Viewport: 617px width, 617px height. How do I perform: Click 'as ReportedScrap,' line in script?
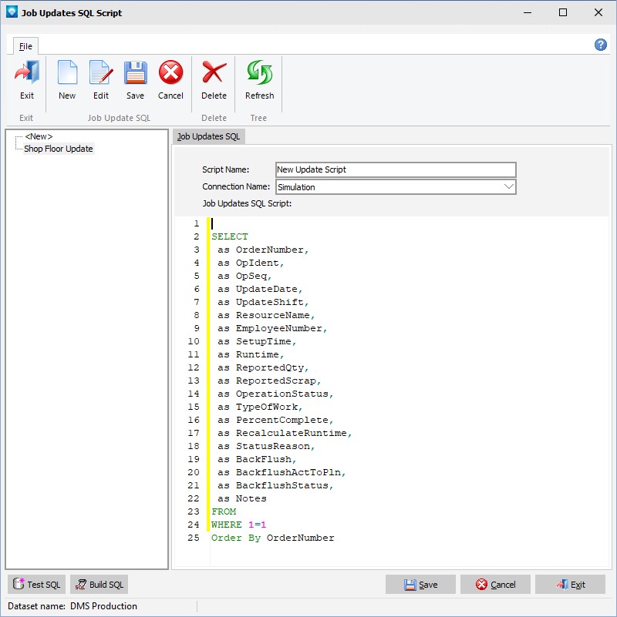click(269, 381)
